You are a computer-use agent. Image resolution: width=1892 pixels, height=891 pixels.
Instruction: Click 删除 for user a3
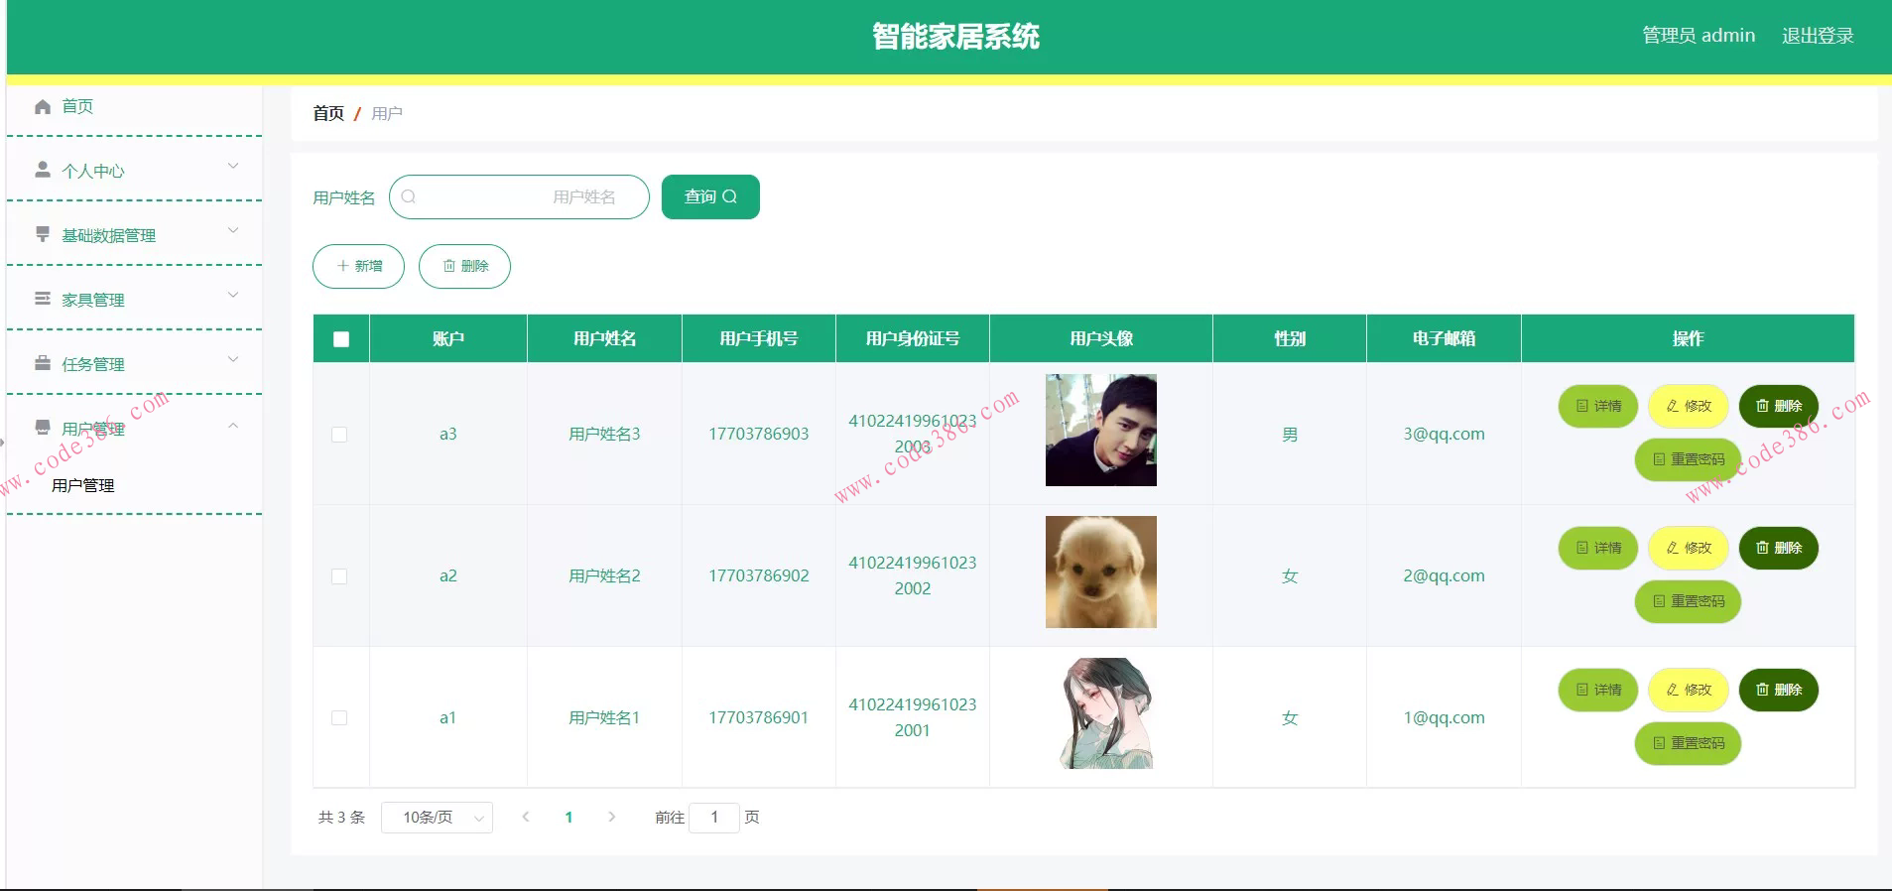point(1779,406)
